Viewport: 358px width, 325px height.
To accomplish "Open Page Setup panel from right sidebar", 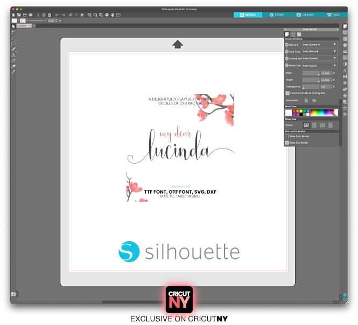I will tap(345, 26).
